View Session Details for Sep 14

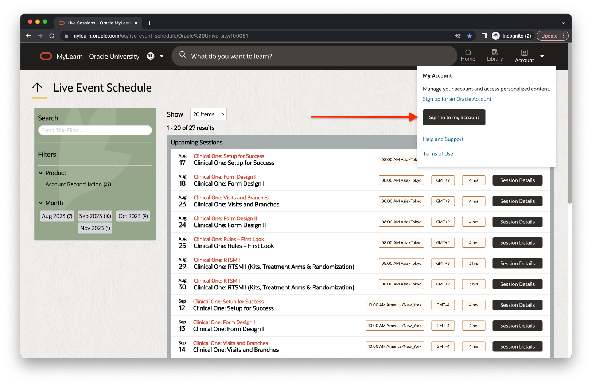517,347
